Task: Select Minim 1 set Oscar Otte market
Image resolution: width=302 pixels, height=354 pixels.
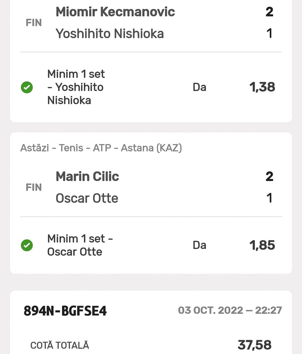Action: (80, 245)
